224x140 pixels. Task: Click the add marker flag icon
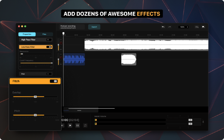(203, 27)
